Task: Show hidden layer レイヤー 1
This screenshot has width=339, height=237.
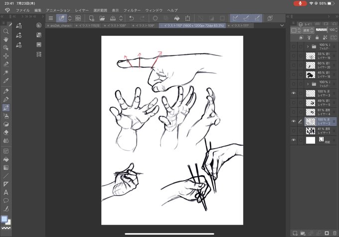Action: 293,131
